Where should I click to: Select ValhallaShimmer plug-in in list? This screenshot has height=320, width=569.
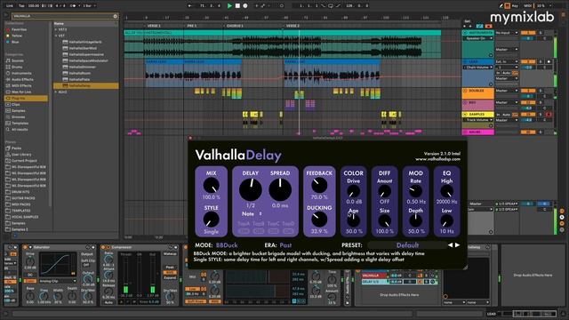83,68
